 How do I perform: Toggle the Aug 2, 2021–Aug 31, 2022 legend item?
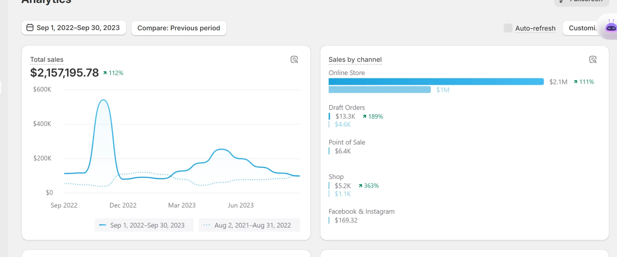249,225
